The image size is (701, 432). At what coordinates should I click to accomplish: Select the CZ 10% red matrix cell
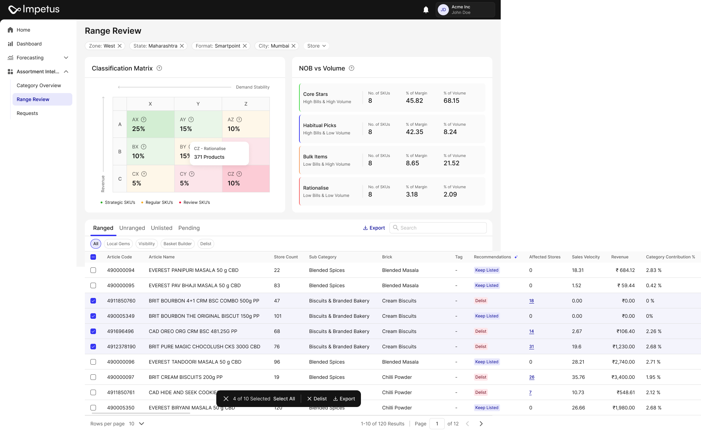click(x=246, y=178)
